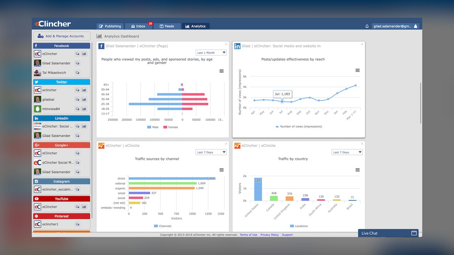
Task: Open the Support link
Action: [287, 235]
